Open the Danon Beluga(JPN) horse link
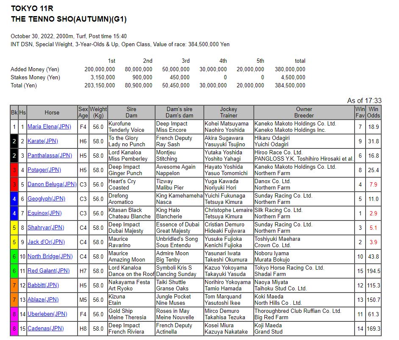This screenshot has width=399, height=340. [x=52, y=184]
